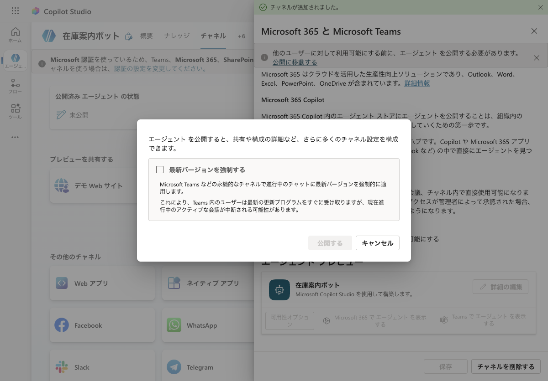This screenshot has width=548, height=381.
Task: Click the キャンセル button in the dialog
Action: (378, 243)
